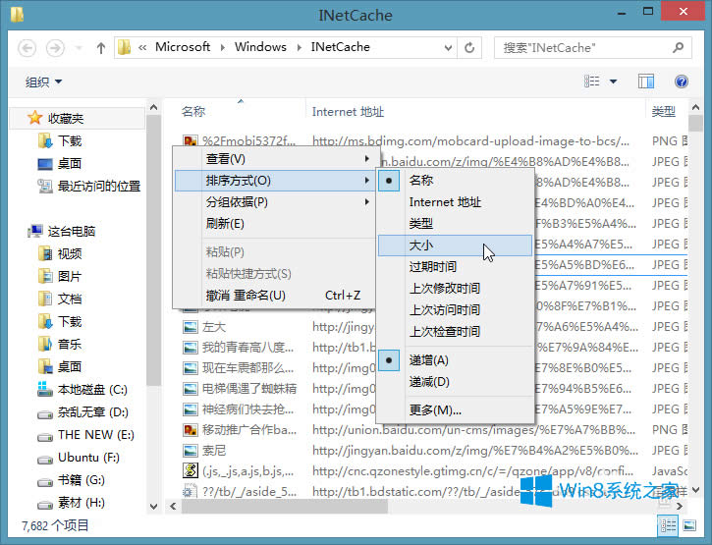Viewport: 712px width, 545px height.
Task: Open the Help question mark icon
Action: click(682, 82)
